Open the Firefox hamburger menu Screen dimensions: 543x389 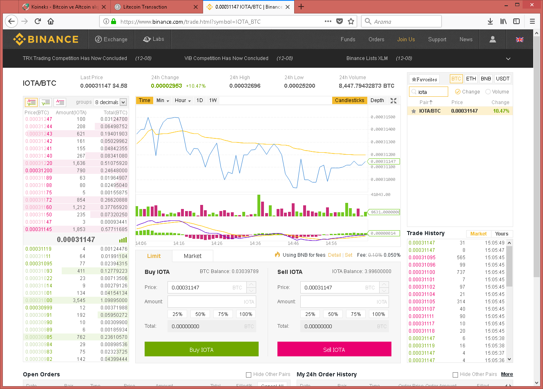pyautogui.click(x=532, y=21)
